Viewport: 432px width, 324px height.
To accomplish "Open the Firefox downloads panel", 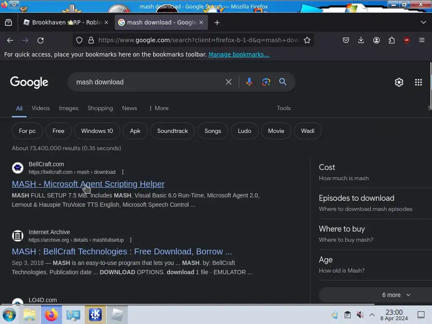I will [361, 40].
